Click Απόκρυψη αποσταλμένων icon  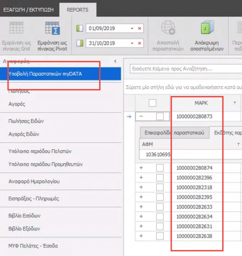207,28
